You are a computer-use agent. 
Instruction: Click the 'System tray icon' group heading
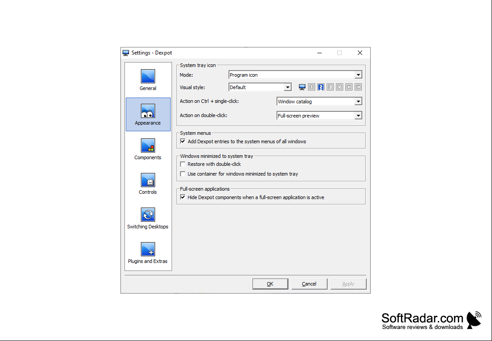click(x=198, y=65)
